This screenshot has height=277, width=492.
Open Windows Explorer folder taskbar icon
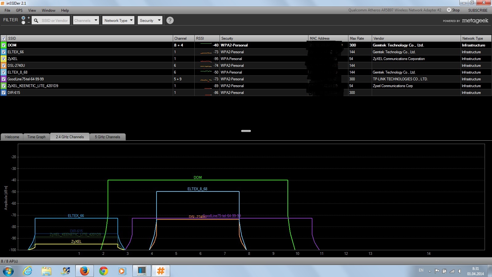46,271
